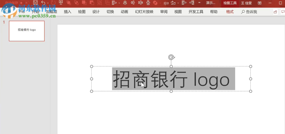The height and width of the screenshot is (134, 285).
Task: Show more quick access toolbar commands
Action: click(199, 3)
